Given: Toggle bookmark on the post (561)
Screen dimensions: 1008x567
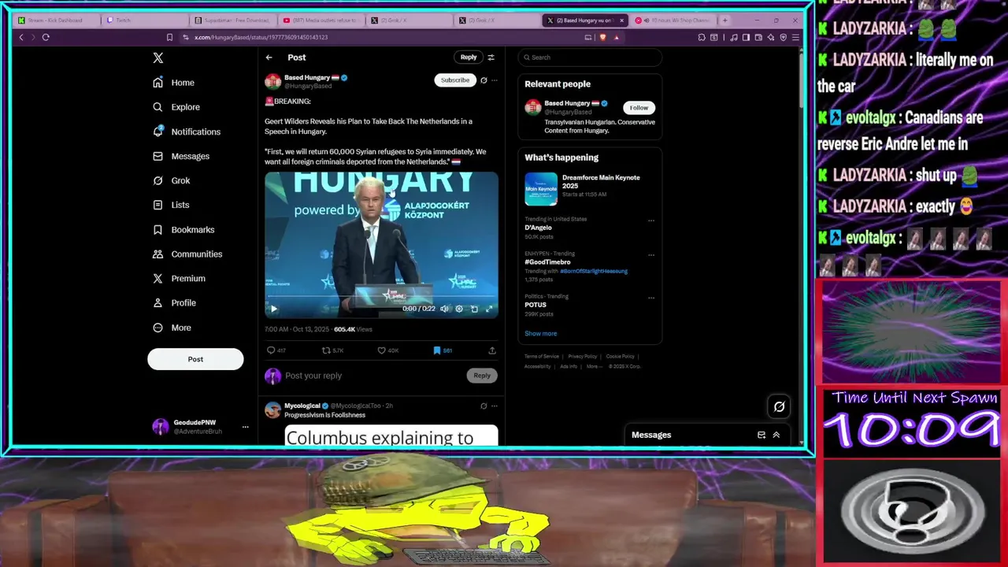Looking at the screenshot, I should pyautogui.click(x=443, y=350).
